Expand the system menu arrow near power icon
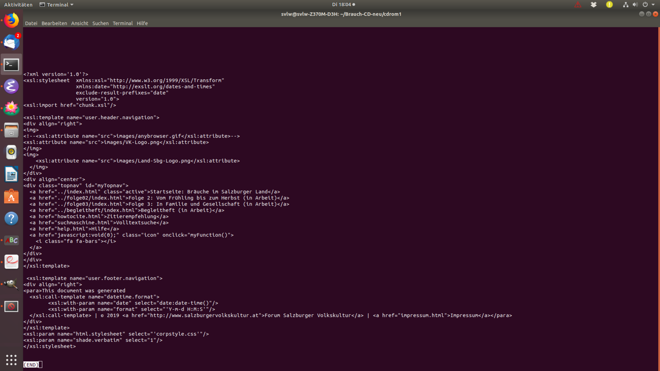Viewport: 660px width, 371px height. [653, 5]
